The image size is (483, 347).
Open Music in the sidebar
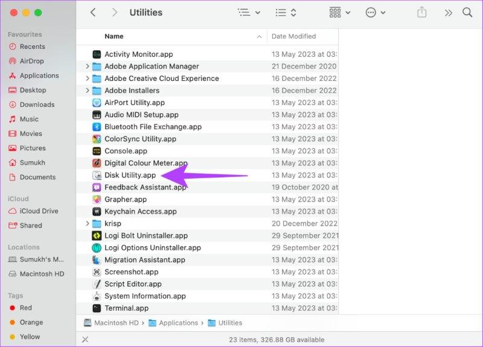pyautogui.click(x=24, y=119)
